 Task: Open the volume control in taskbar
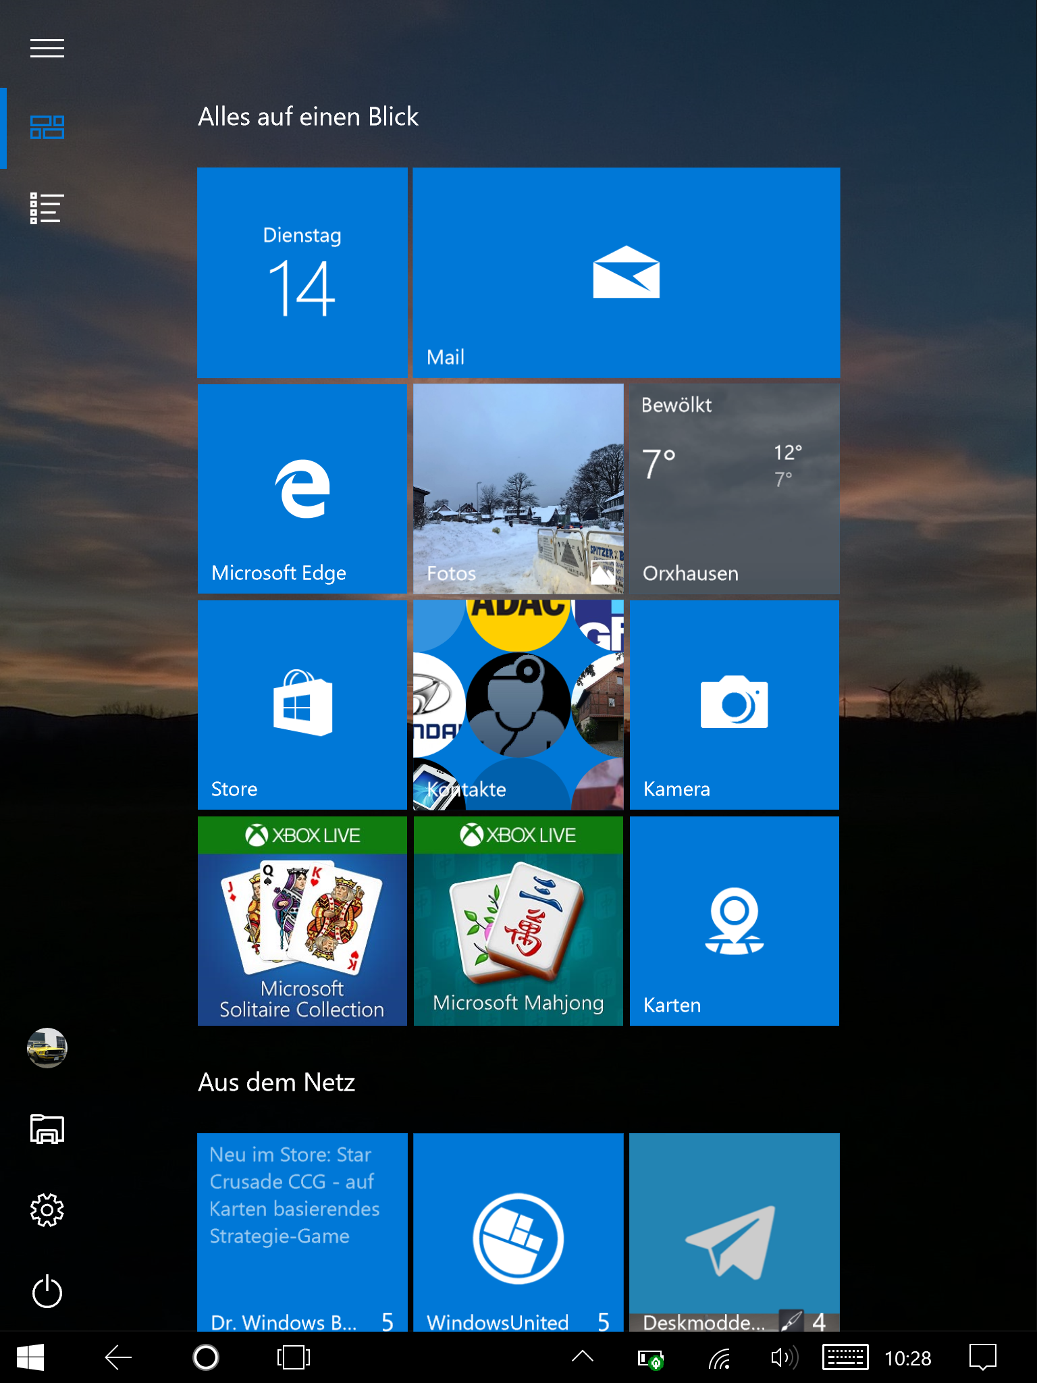pyautogui.click(x=783, y=1357)
